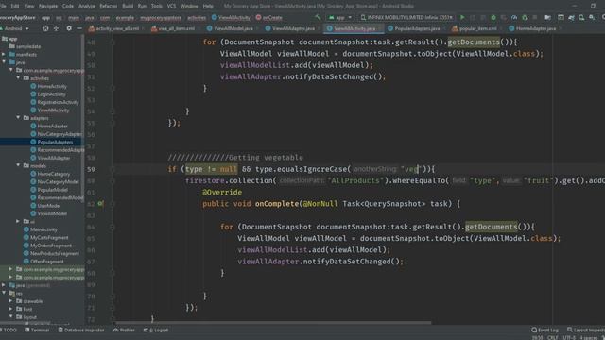Open the Database Inspector tool window
The height and width of the screenshot is (340, 605).
click(x=81, y=330)
